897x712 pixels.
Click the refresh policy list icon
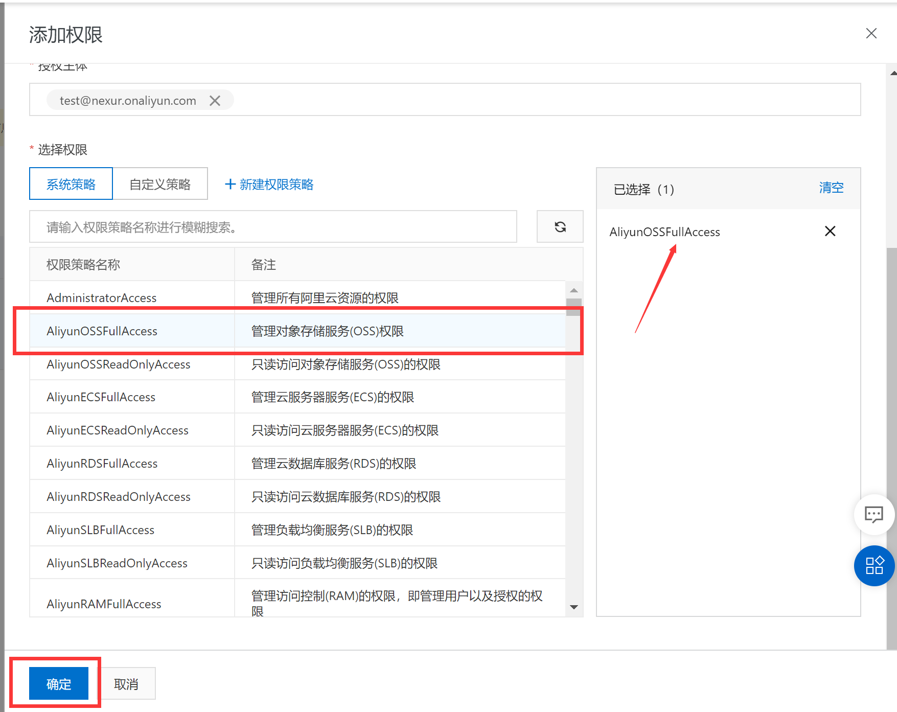pyautogui.click(x=560, y=226)
